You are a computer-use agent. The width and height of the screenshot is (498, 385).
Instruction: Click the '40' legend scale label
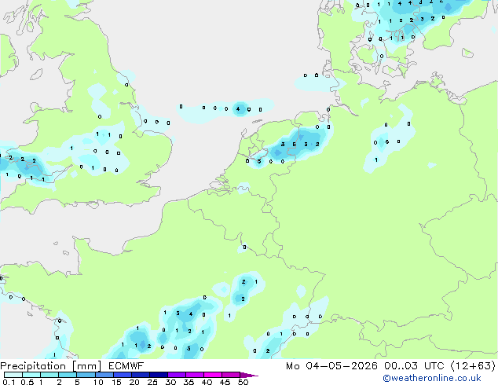(x=207, y=382)
